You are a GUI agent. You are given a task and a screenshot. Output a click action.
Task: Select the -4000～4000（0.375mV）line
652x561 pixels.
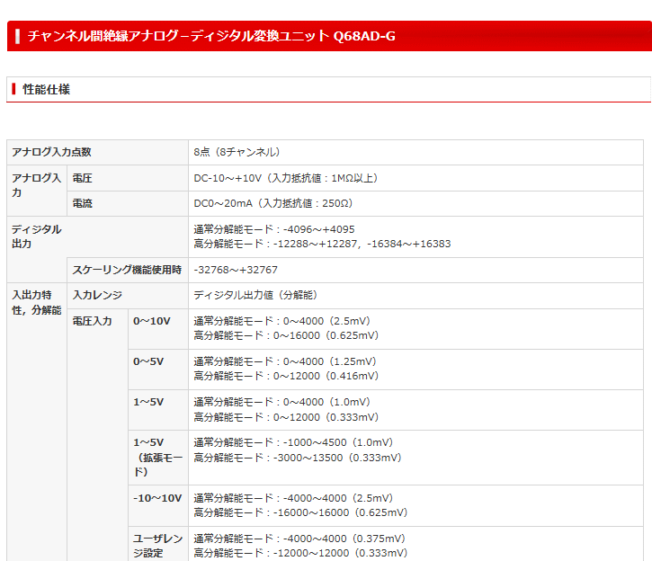tap(299, 539)
